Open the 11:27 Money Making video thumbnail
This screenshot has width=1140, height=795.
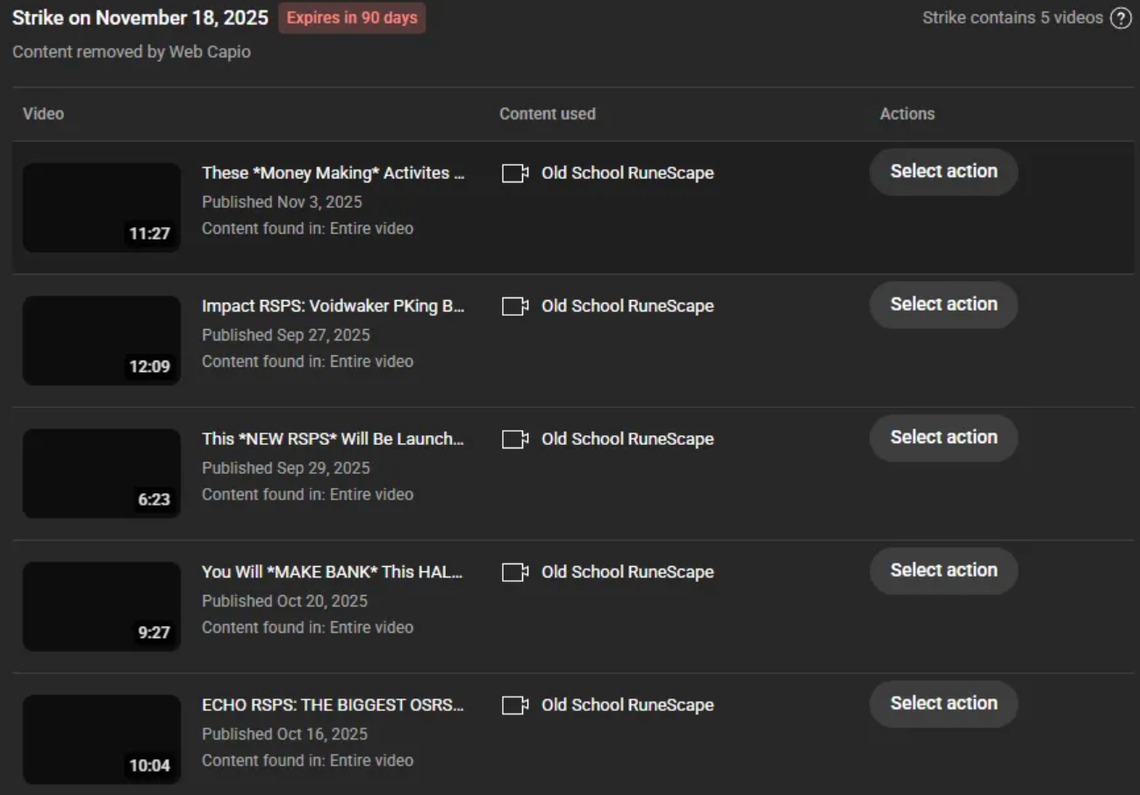pyautogui.click(x=101, y=207)
